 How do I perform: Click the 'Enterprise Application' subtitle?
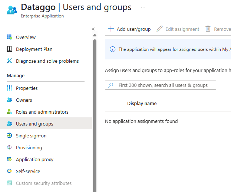point(42,16)
